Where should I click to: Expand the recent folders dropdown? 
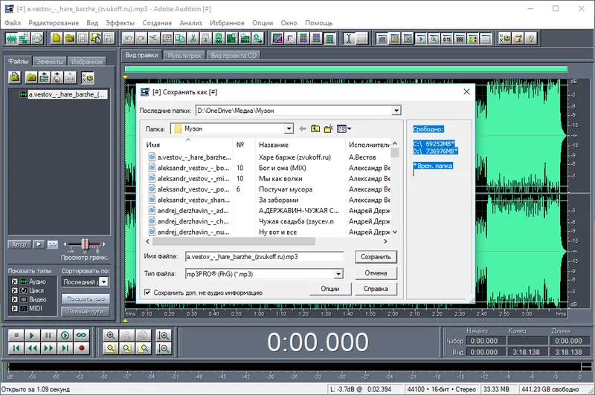coord(396,111)
